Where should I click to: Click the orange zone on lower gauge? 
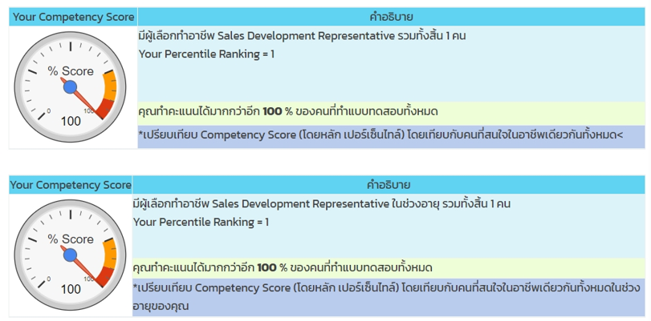point(113,249)
